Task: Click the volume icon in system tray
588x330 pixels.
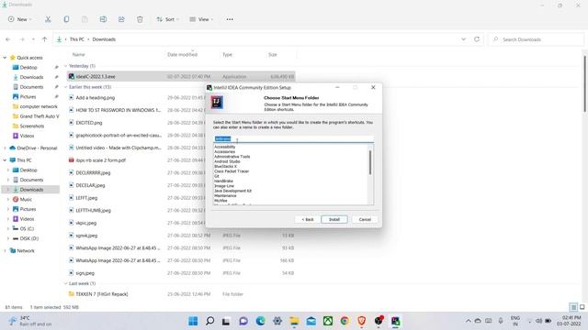Action: click(539, 321)
